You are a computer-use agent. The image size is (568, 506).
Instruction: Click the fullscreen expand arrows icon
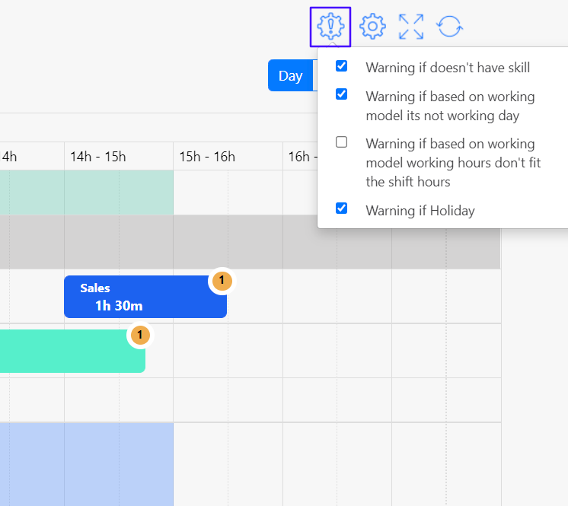click(x=411, y=27)
